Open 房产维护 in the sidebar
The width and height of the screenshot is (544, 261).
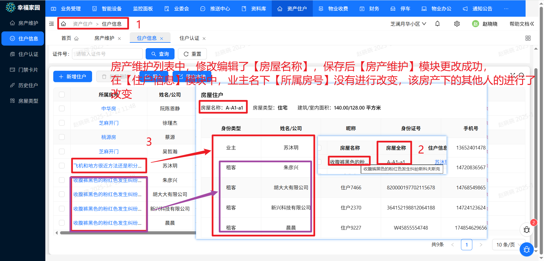pos(23,23)
